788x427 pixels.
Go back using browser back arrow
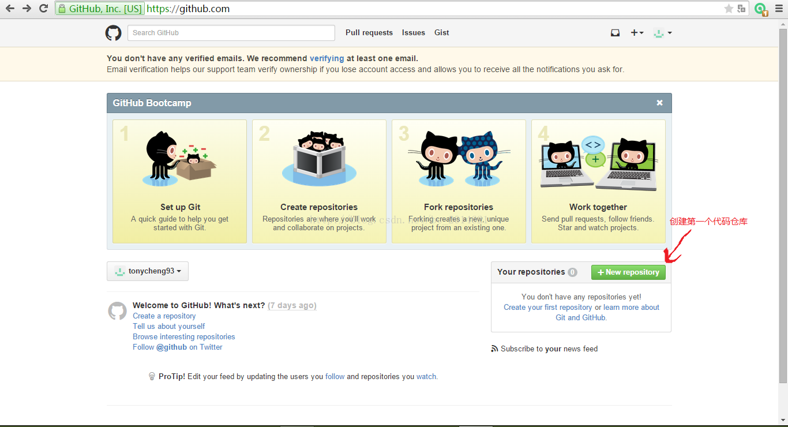[10, 9]
